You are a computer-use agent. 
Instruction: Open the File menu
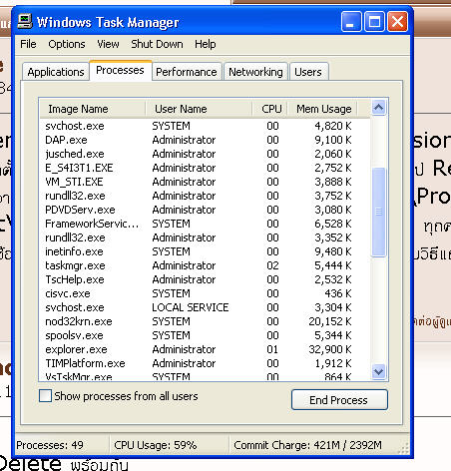click(28, 44)
